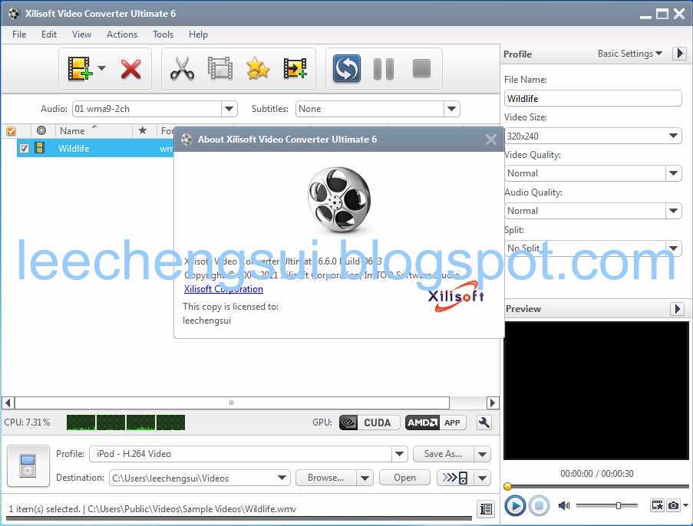Pause the conversion

click(384, 69)
